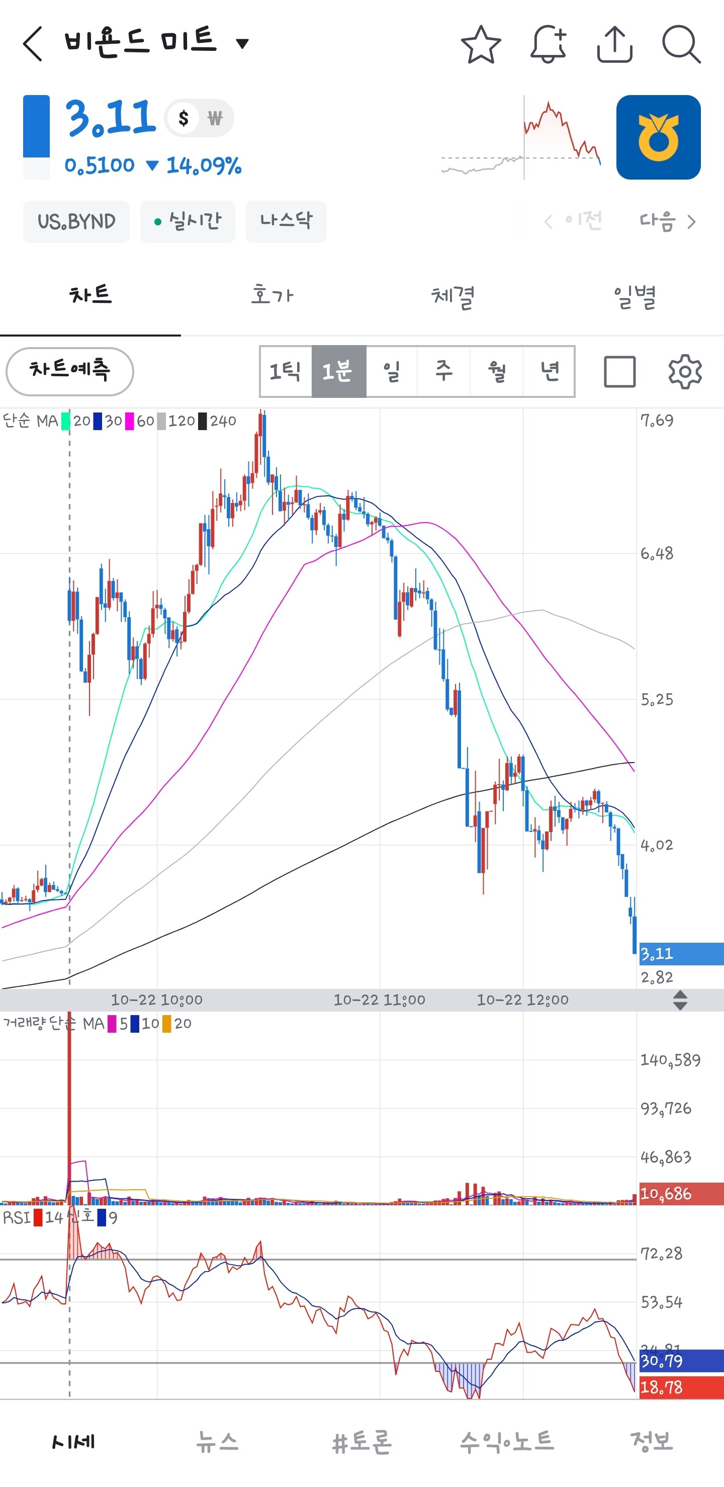Open the #토론 bottom tab

coord(363,1442)
